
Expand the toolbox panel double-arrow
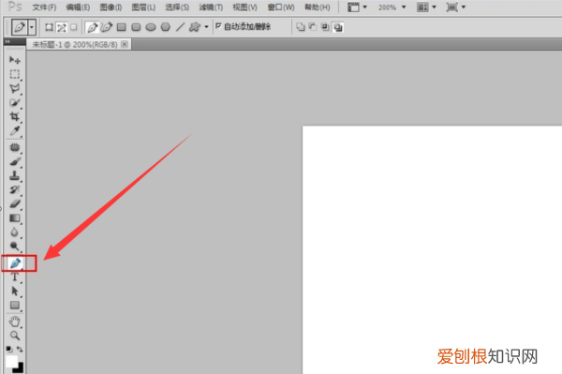[7, 41]
